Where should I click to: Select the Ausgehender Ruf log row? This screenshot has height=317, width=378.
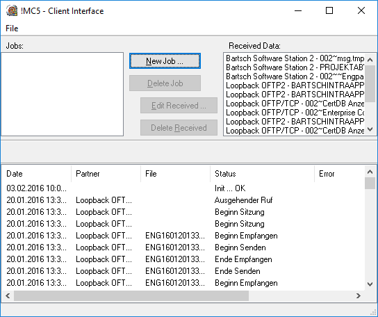pyautogui.click(x=183, y=200)
